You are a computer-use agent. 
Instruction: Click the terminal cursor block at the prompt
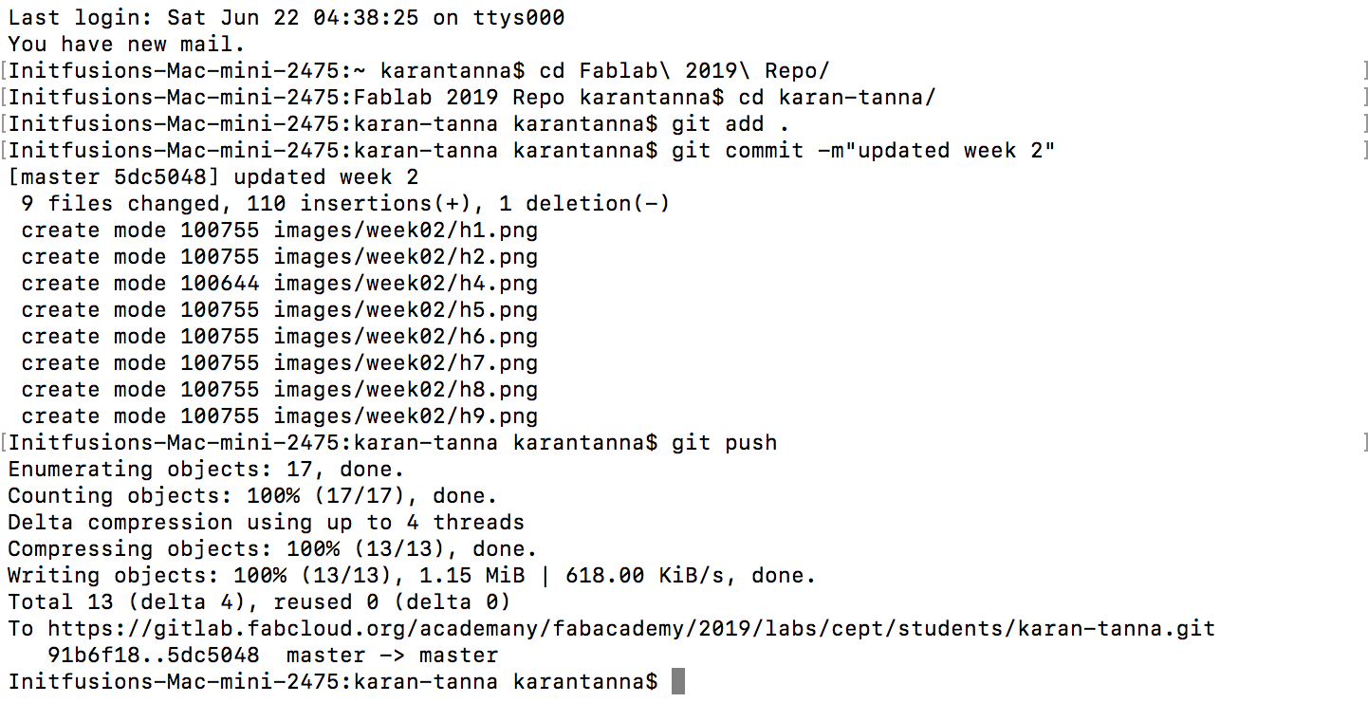(677, 681)
